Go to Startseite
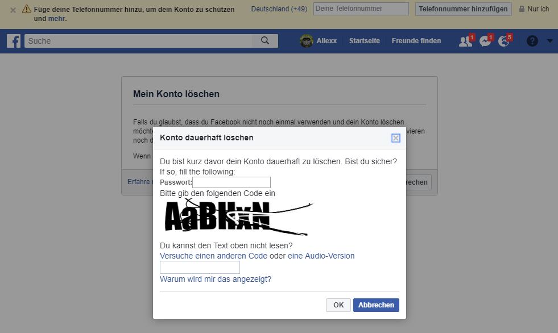The width and height of the screenshot is (558, 333). (365, 41)
